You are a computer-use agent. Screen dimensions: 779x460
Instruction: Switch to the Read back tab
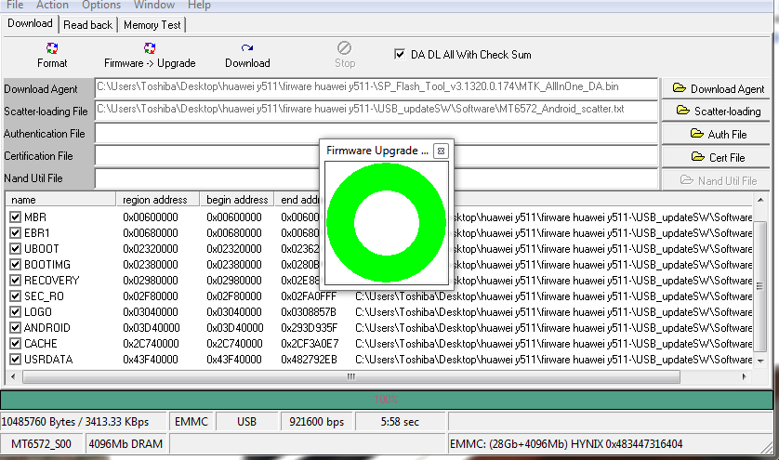tap(89, 25)
